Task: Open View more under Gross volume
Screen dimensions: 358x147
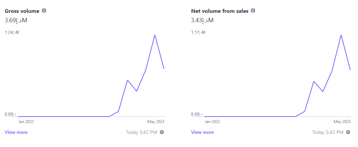Action: [16, 132]
